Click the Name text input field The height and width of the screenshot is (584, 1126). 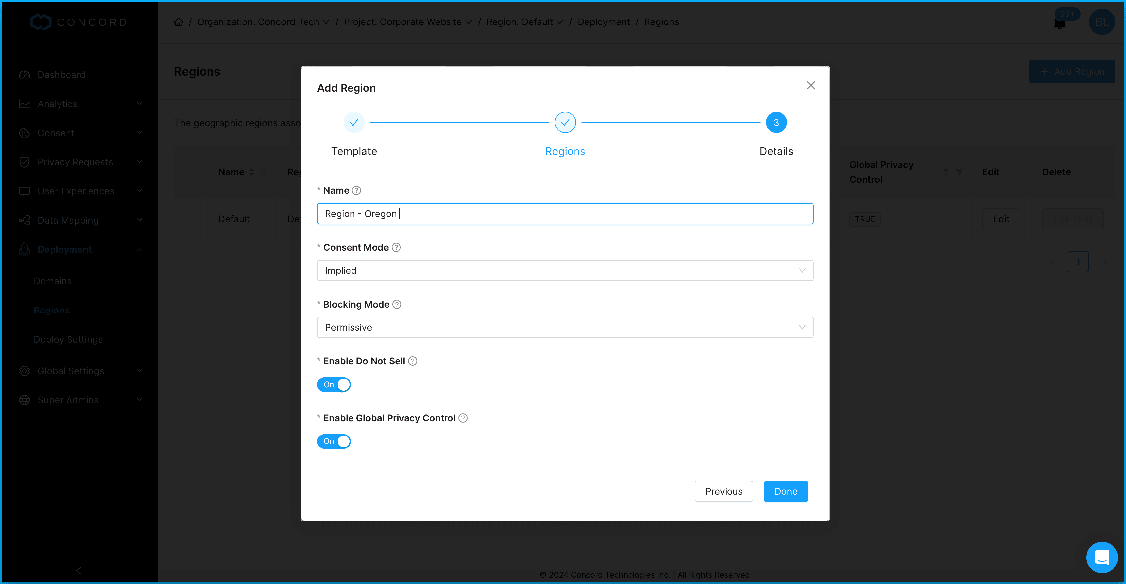(x=565, y=214)
